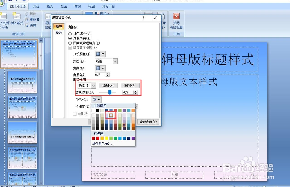Viewport: 290px width, 187px height.
Task: Click the 保留 icon
Action: pos(27,25)
